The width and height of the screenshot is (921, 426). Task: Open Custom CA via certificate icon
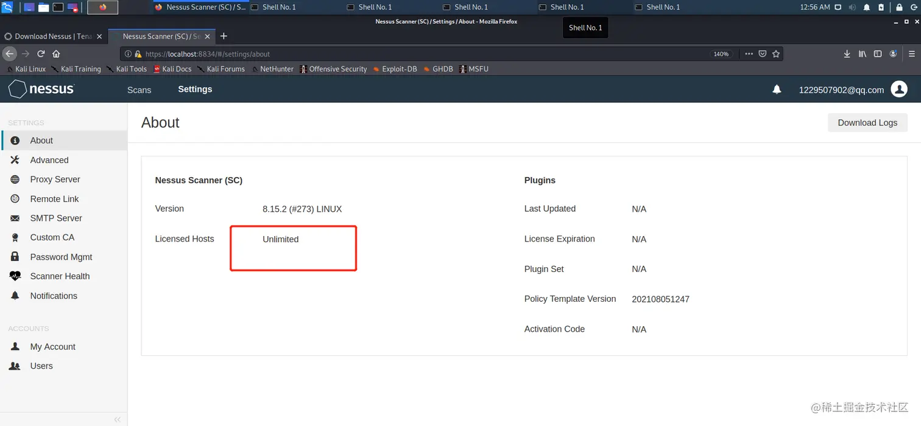[x=15, y=237]
